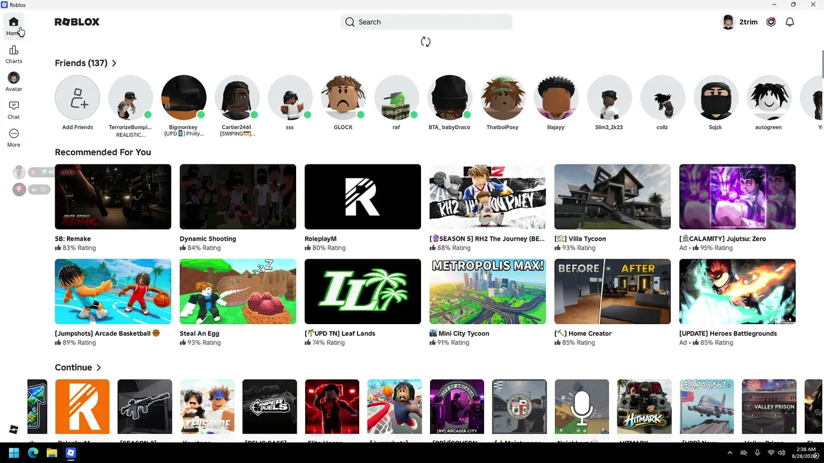824x463 pixels.
Task: Open collz friend avatar
Action: [x=662, y=98]
